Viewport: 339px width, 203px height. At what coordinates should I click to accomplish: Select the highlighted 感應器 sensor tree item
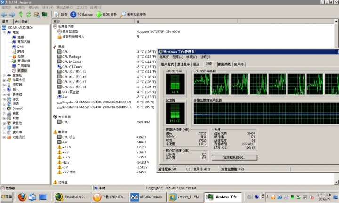coord(22,70)
